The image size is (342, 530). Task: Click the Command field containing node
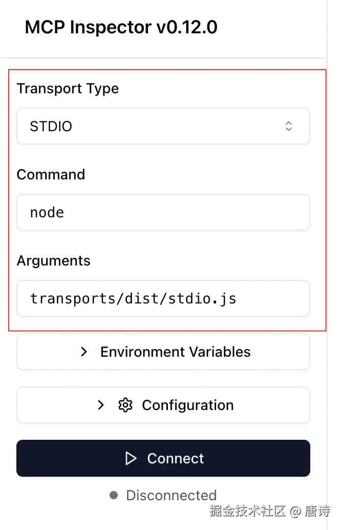click(163, 212)
